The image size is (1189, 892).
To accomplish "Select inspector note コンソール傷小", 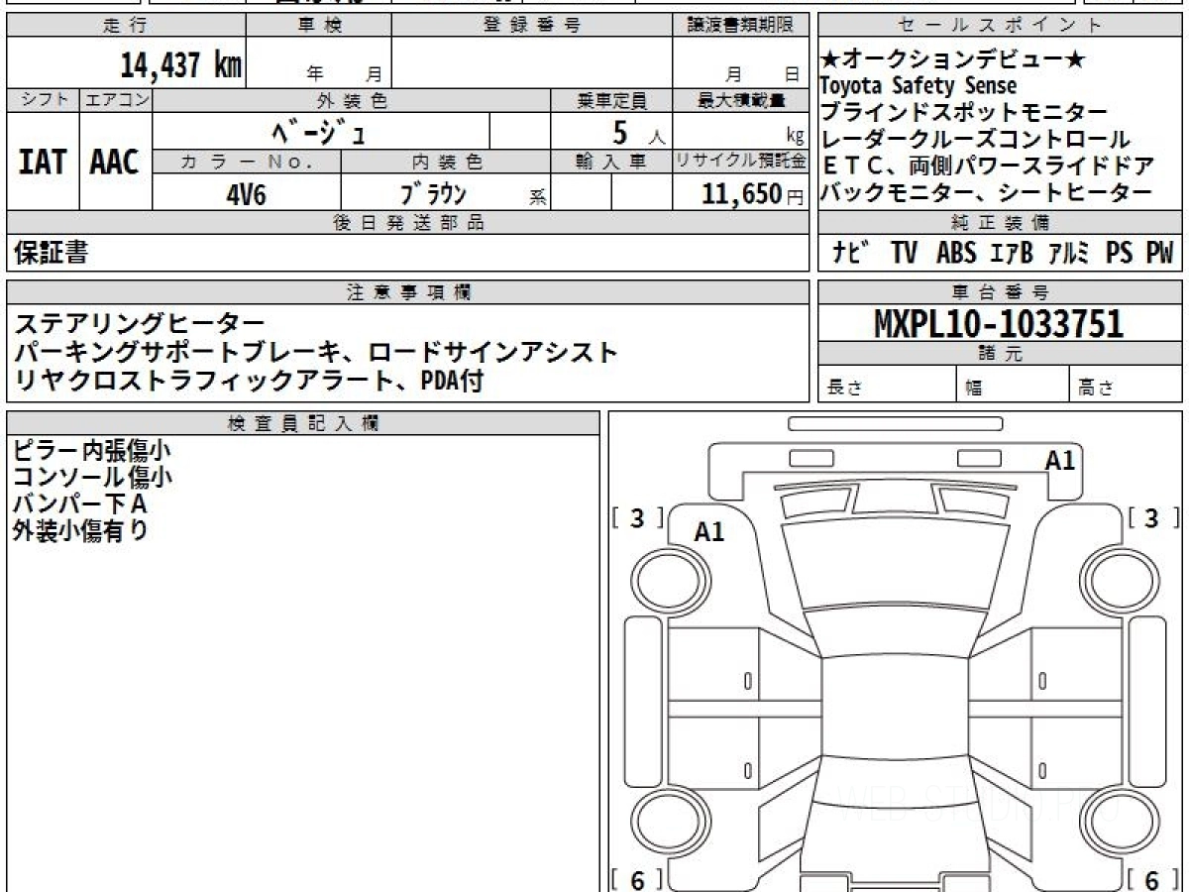I will [92, 478].
